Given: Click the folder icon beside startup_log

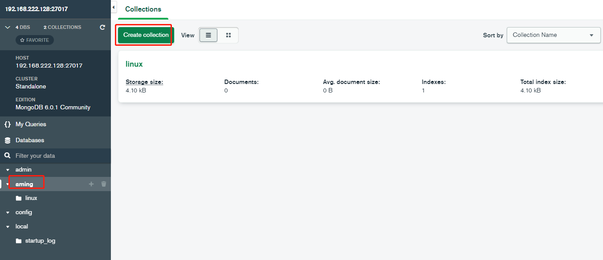Looking at the screenshot, I should (19, 241).
